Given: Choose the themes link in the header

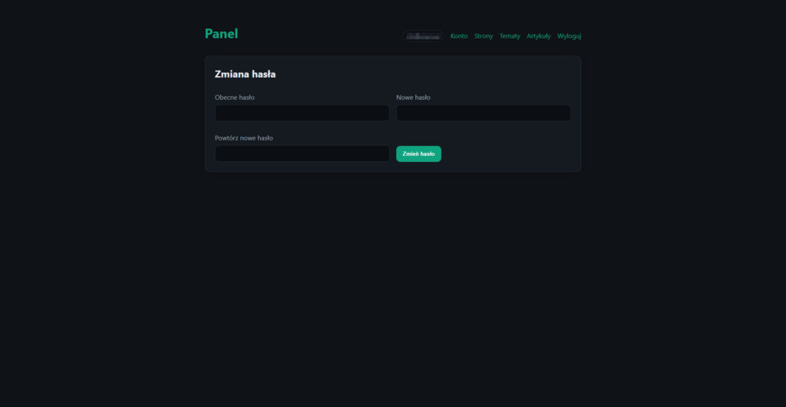Looking at the screenshot, I should (510, 36).
